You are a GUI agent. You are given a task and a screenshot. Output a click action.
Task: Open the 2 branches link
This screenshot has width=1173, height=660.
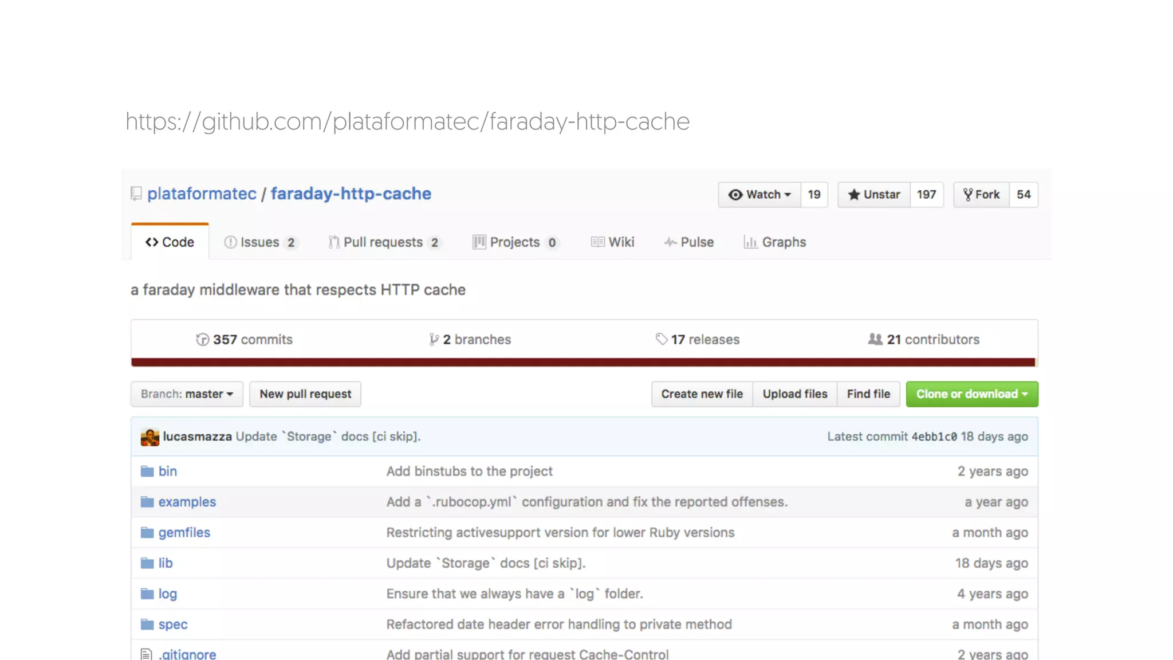[x=470, y=340]
